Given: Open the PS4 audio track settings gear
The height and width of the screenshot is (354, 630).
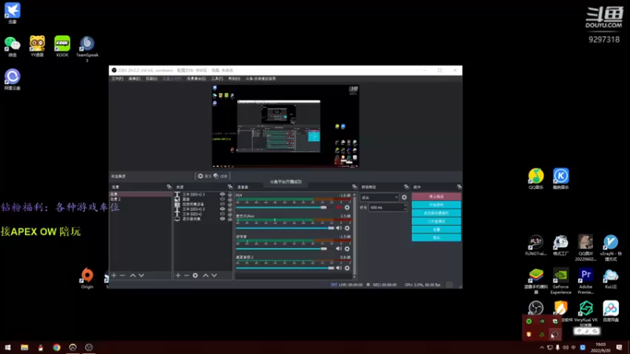Looking at the screenshot, I should point(347,208).
